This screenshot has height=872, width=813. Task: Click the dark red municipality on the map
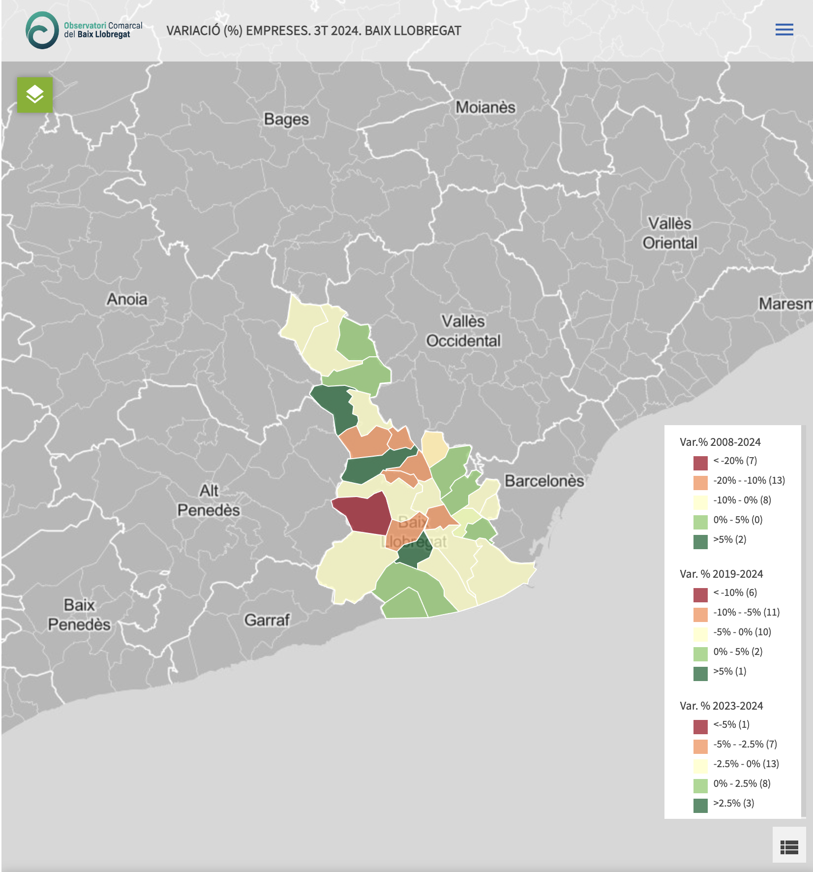(365, 514)
